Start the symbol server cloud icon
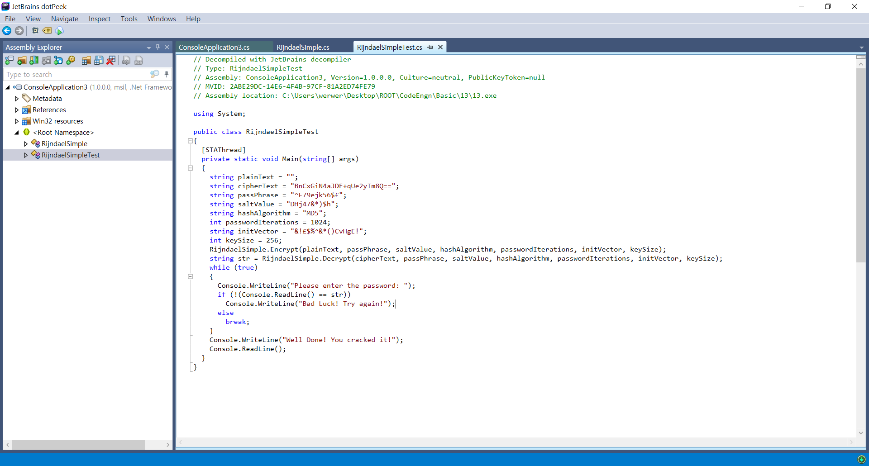The image size is (869, 466). click(x=59, y=31)
